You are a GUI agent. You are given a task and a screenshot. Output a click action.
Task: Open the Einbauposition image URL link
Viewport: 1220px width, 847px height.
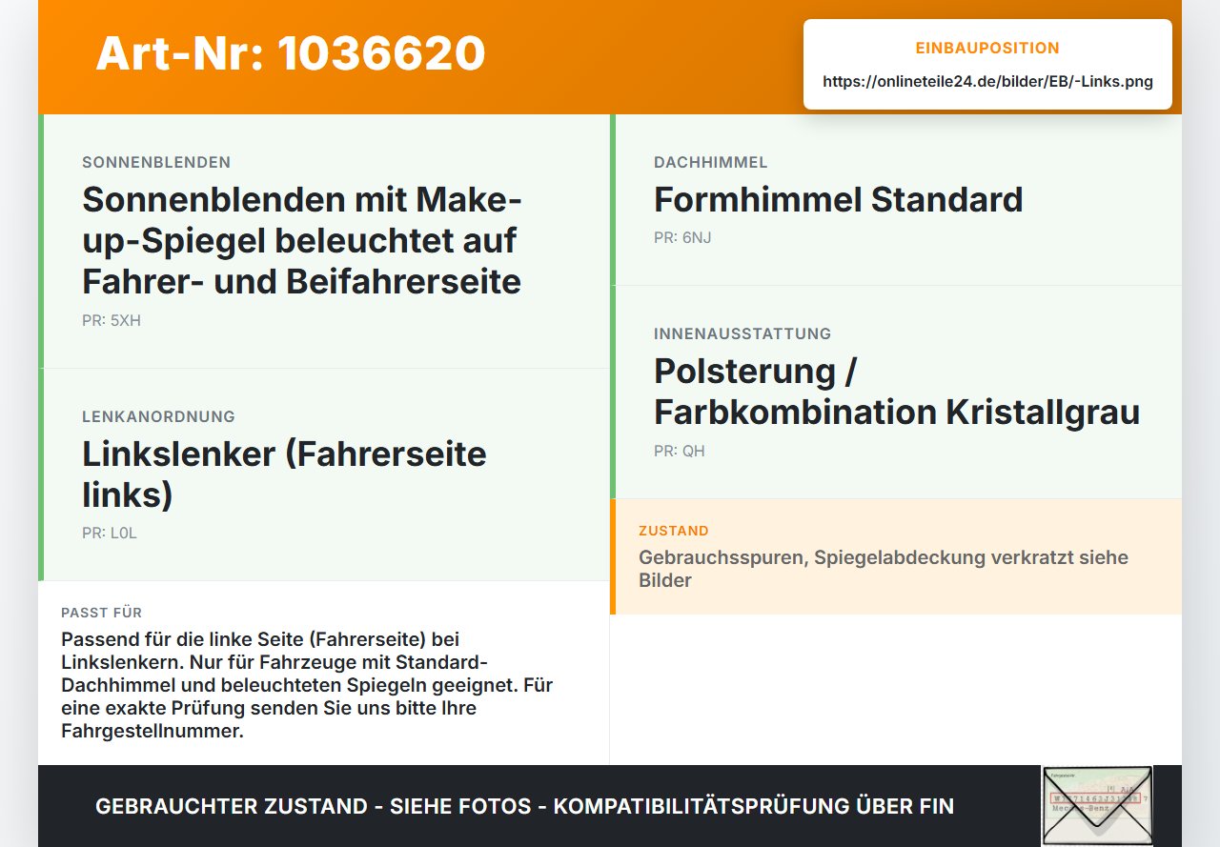tap(987, 81)
